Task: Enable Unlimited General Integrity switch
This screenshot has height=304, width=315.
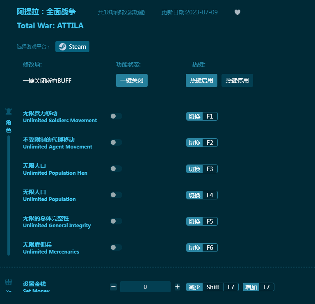Action: [116, 221]
